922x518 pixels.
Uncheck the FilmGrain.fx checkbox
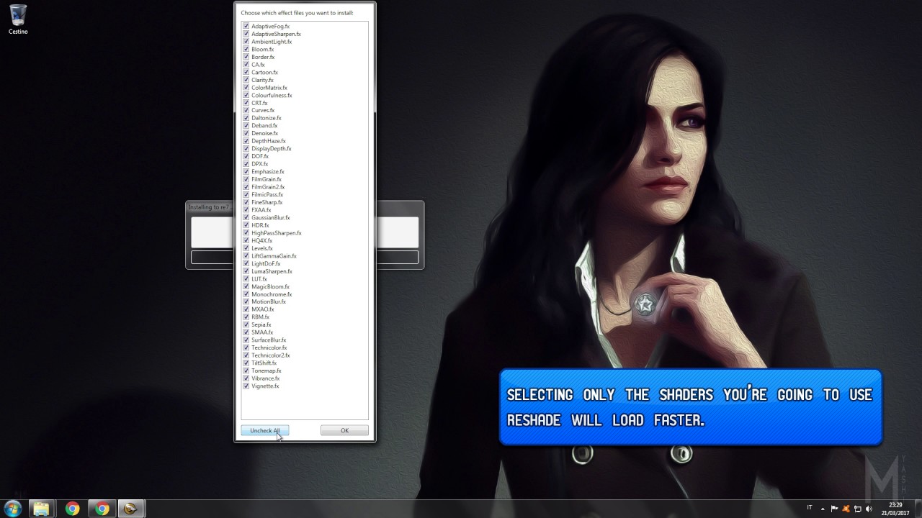pyautogui.click(x=246, y=179)
